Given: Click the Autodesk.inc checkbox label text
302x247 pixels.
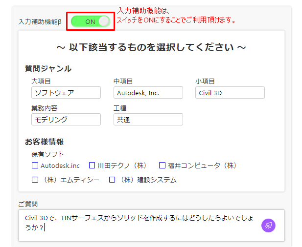Looking at the screenshot, I should click(x=60, y=165).
